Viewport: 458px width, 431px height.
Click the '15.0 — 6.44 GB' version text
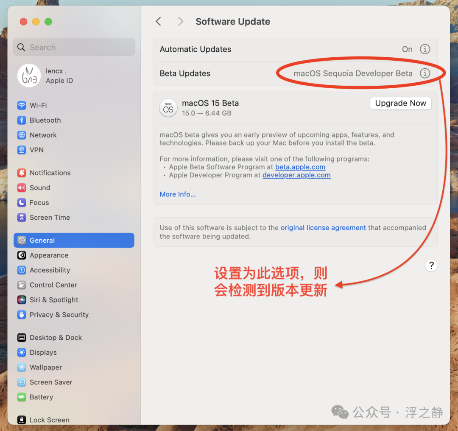[x=207, y=113]
